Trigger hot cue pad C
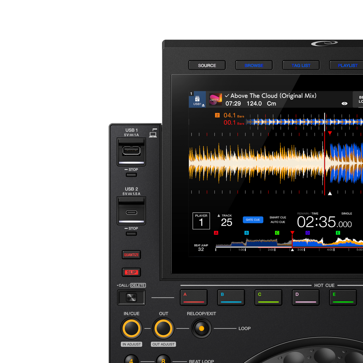This screenshot has height=363, width=363. click(268, 297)
